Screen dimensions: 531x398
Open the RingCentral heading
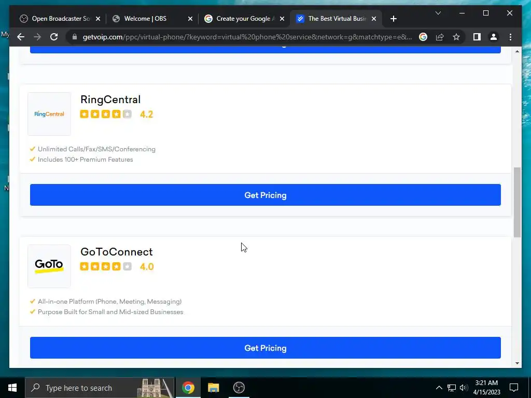pos(110,99)
